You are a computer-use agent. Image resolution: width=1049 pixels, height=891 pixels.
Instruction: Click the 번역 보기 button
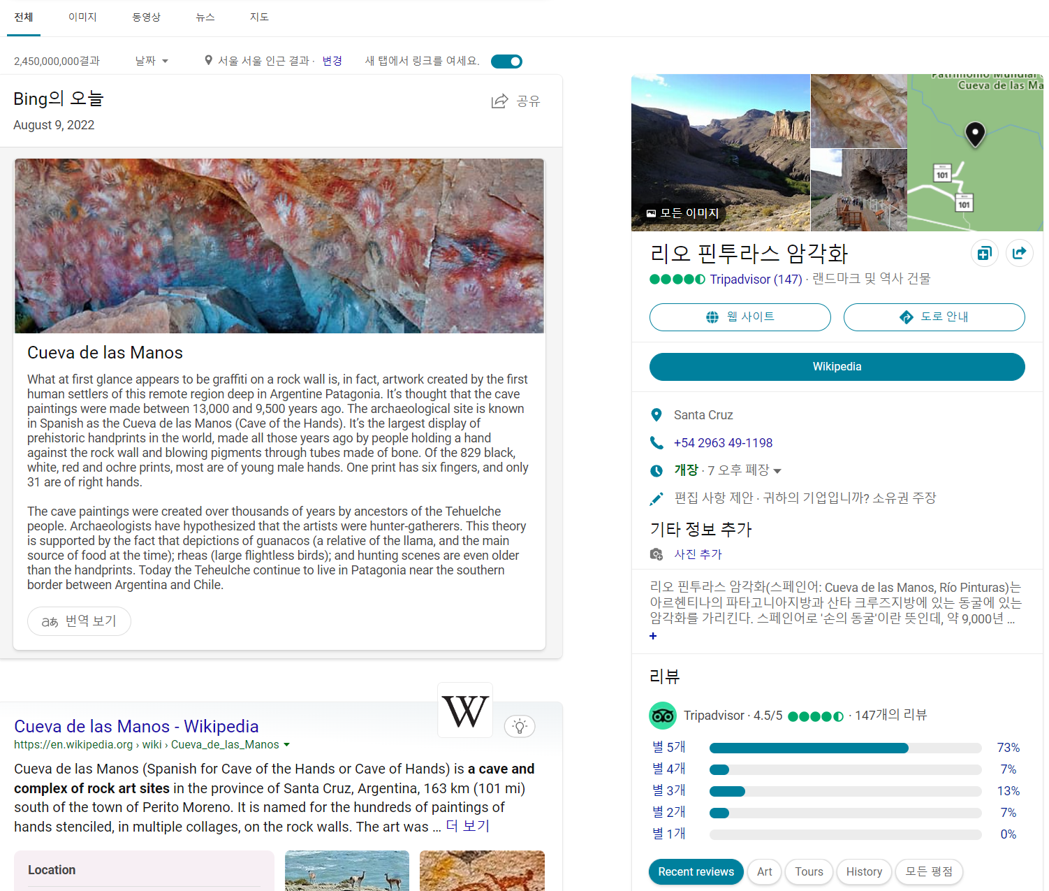(x=79, y=621)
